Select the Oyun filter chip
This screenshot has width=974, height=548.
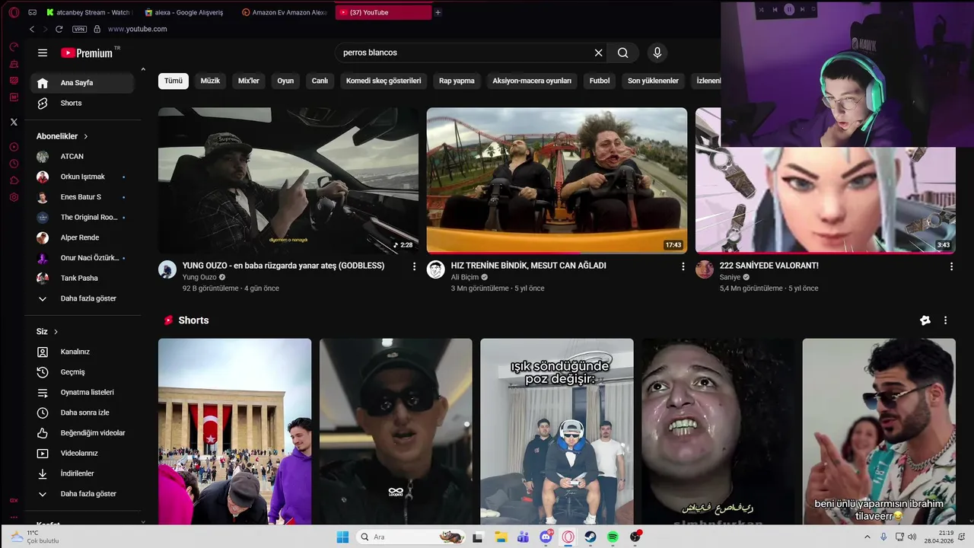(x=285, y=81)
